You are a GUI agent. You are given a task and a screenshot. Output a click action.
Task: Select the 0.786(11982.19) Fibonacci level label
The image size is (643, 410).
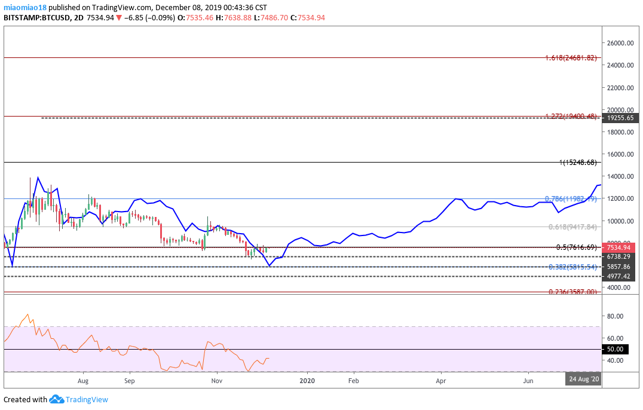(x=571, y=199)
